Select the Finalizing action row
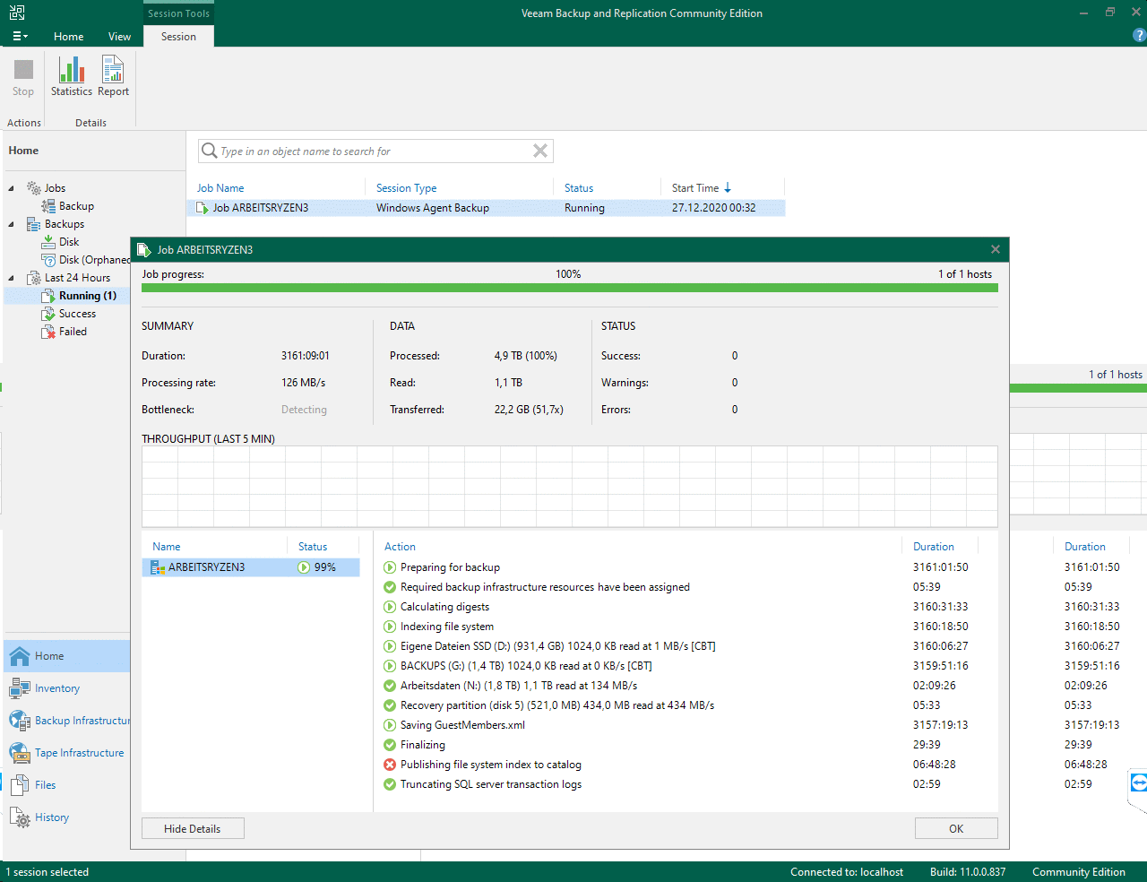 (686, 745)
